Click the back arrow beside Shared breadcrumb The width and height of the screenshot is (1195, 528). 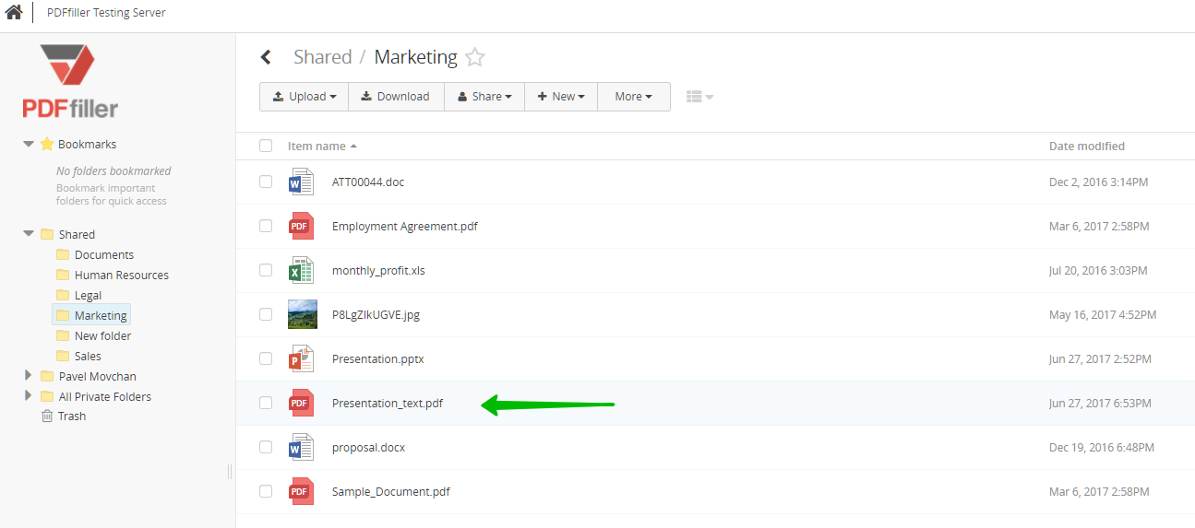(266, 57)
